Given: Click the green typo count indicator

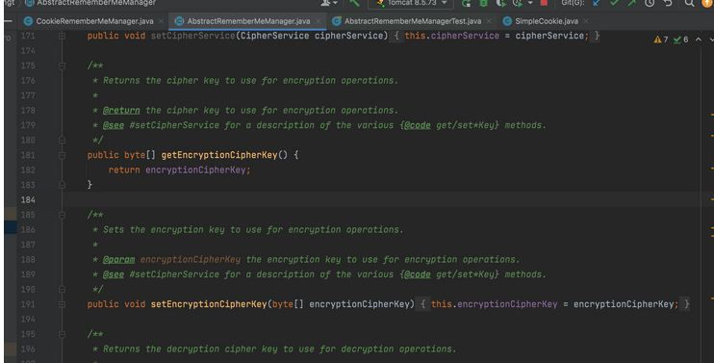Looking at the screenshot, I should [680, 39].
